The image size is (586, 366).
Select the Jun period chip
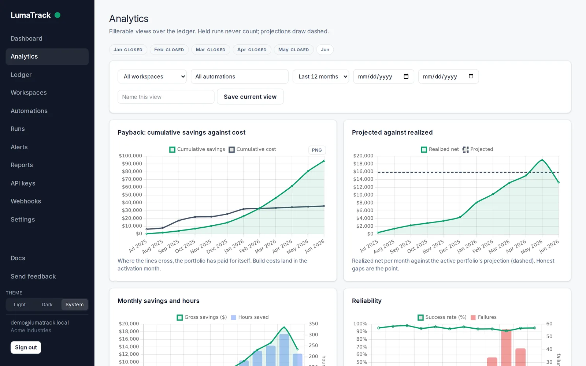tap(325, 50)
